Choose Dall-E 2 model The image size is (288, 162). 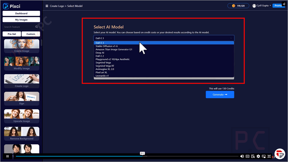(x=164, y=56)
